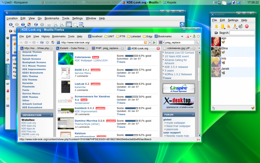Click the Konqueror Back arrow toolbar icon

[11, 24]
